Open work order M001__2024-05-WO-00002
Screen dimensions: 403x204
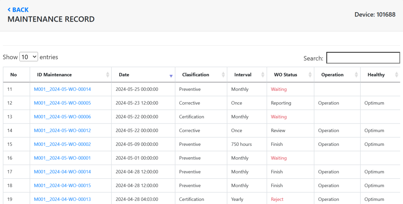click(x=62, y=144)
